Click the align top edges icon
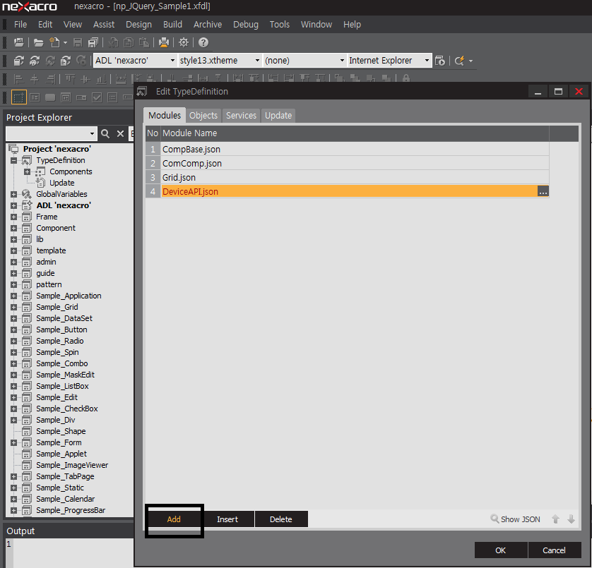 (x=70, y=79)
